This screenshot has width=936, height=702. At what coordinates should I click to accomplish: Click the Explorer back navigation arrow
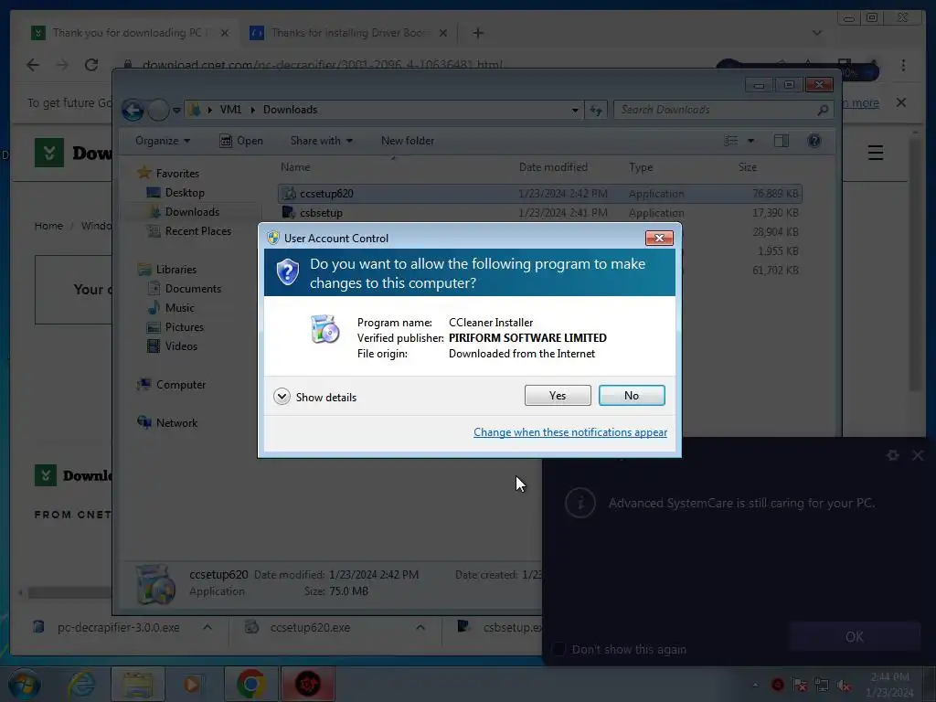133,110
